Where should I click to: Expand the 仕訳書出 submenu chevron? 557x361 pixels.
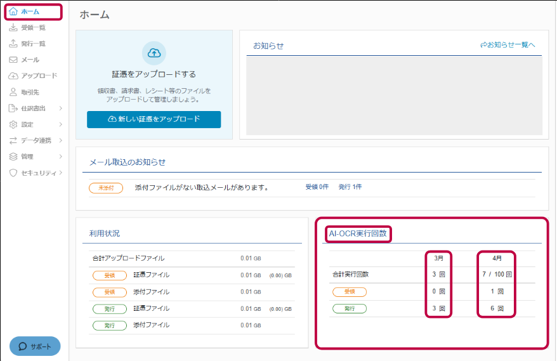[61, 108]
